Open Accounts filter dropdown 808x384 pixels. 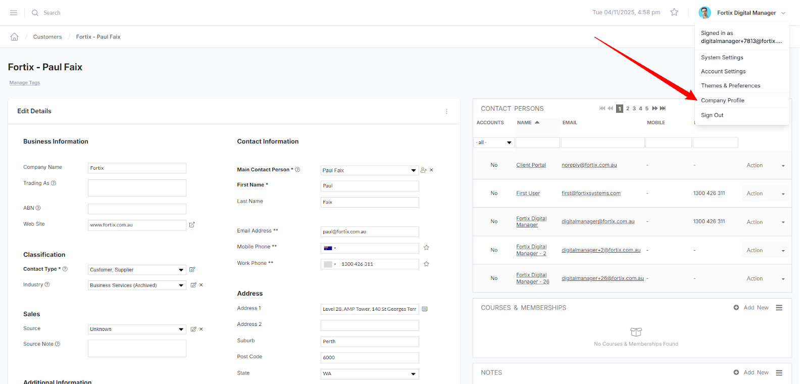[494, 142]
